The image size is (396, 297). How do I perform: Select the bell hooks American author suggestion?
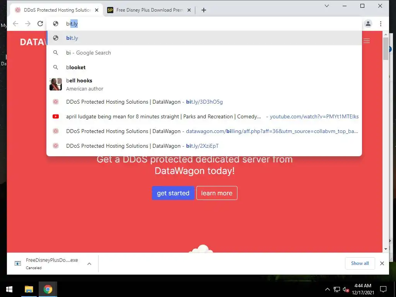tap(204, 84)
